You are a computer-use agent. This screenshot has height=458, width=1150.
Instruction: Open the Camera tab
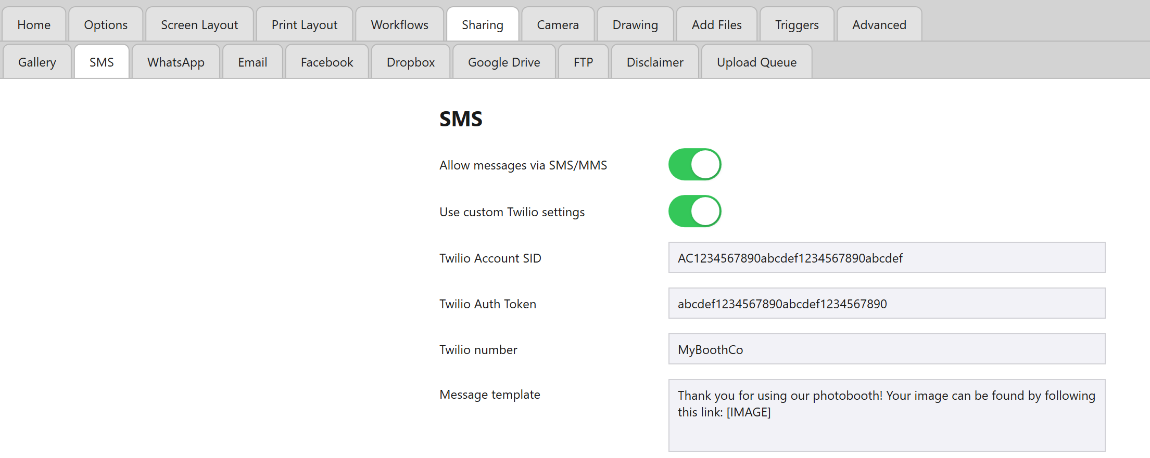click(558, 24)
